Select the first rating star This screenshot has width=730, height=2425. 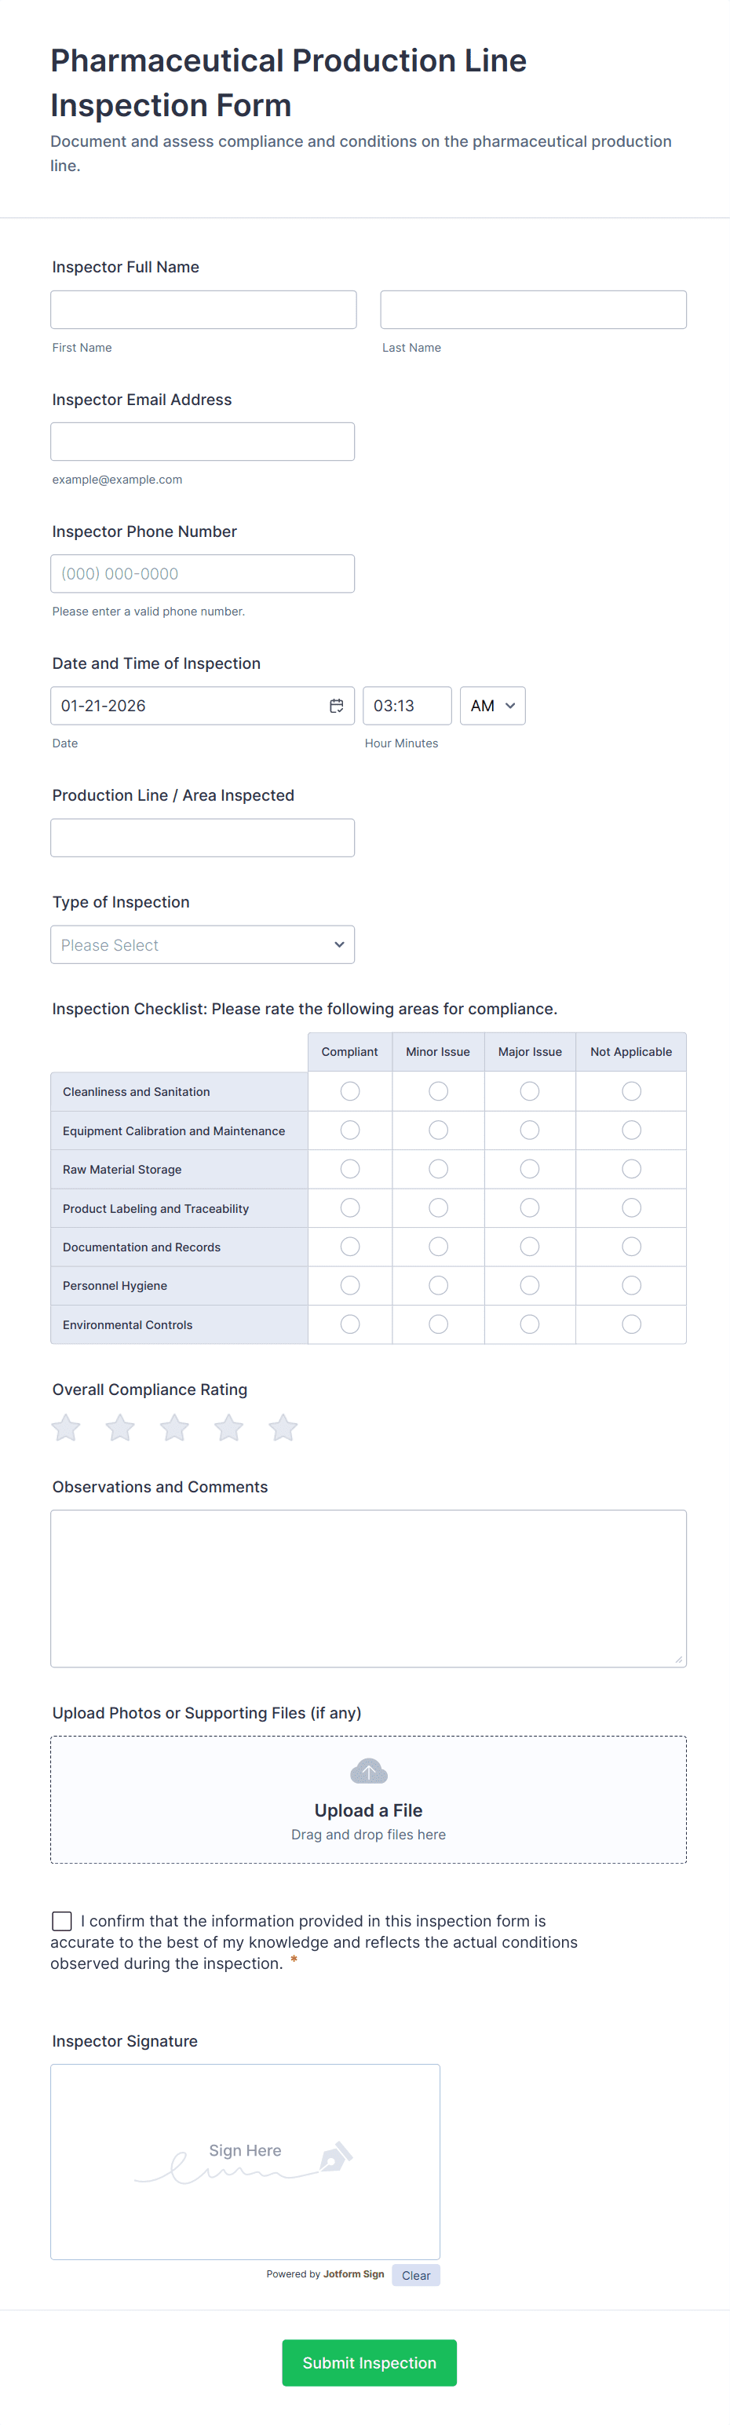tap(66, 1428)
